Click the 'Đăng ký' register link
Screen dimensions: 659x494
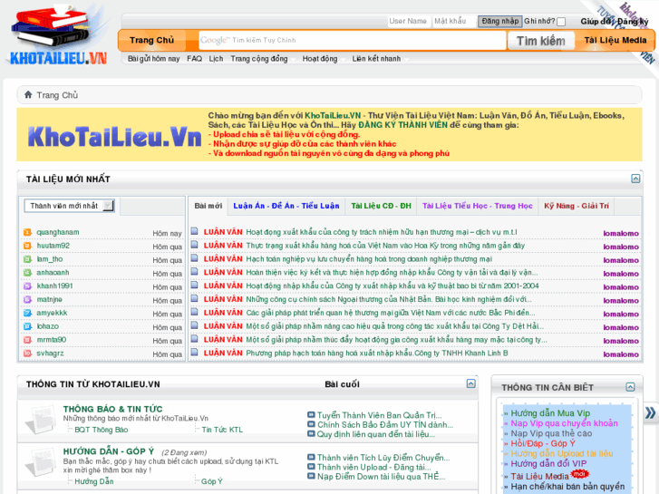point(632,22)
